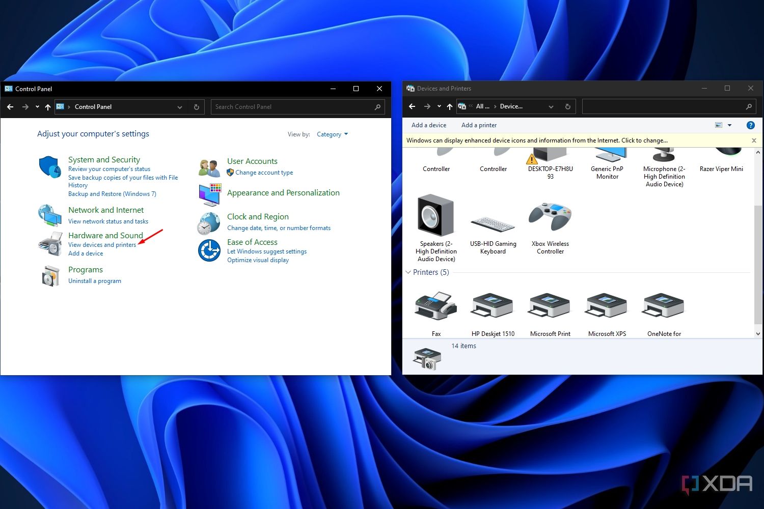Go up one level in Control Panel
The width and height of the screenshot is (764, 509).
pyautogui.click(x=48, y=107)
